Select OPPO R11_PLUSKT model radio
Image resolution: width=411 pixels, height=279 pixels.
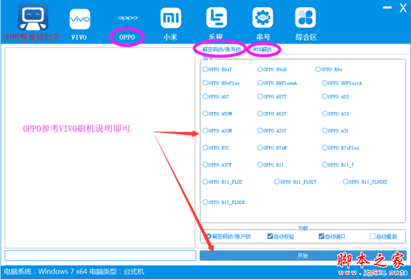tap(345, 182)
